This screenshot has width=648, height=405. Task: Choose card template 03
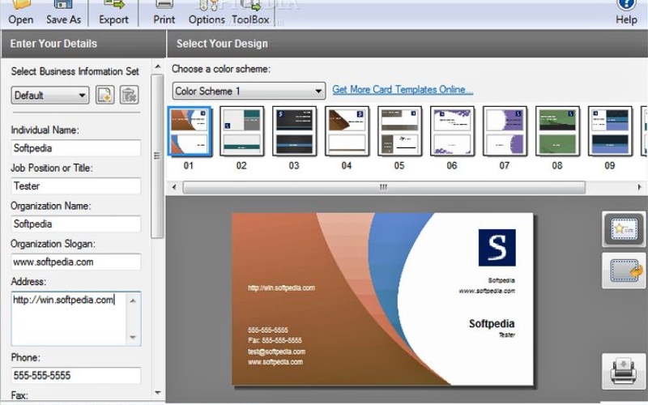tap(294, 131)
